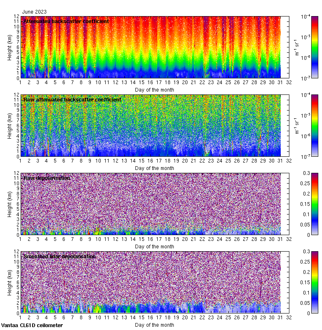Image resolution: width=322 pixels, height=330 pixels.
Task: Click the 'June 2023' title text
Action: [x=34, y=12]
